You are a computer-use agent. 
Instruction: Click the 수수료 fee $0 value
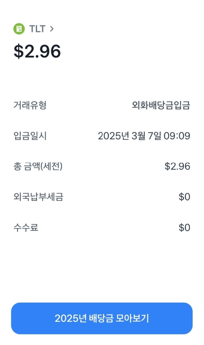[184, 227]
